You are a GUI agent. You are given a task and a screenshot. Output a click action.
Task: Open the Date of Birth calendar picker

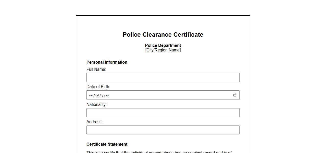pyautogui.click(x=235, y=95)
